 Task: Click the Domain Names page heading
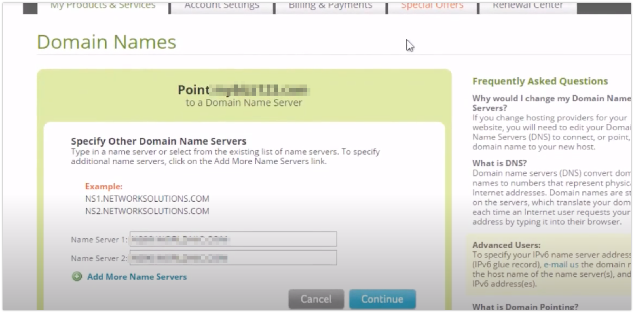click(x=106, y=42)
